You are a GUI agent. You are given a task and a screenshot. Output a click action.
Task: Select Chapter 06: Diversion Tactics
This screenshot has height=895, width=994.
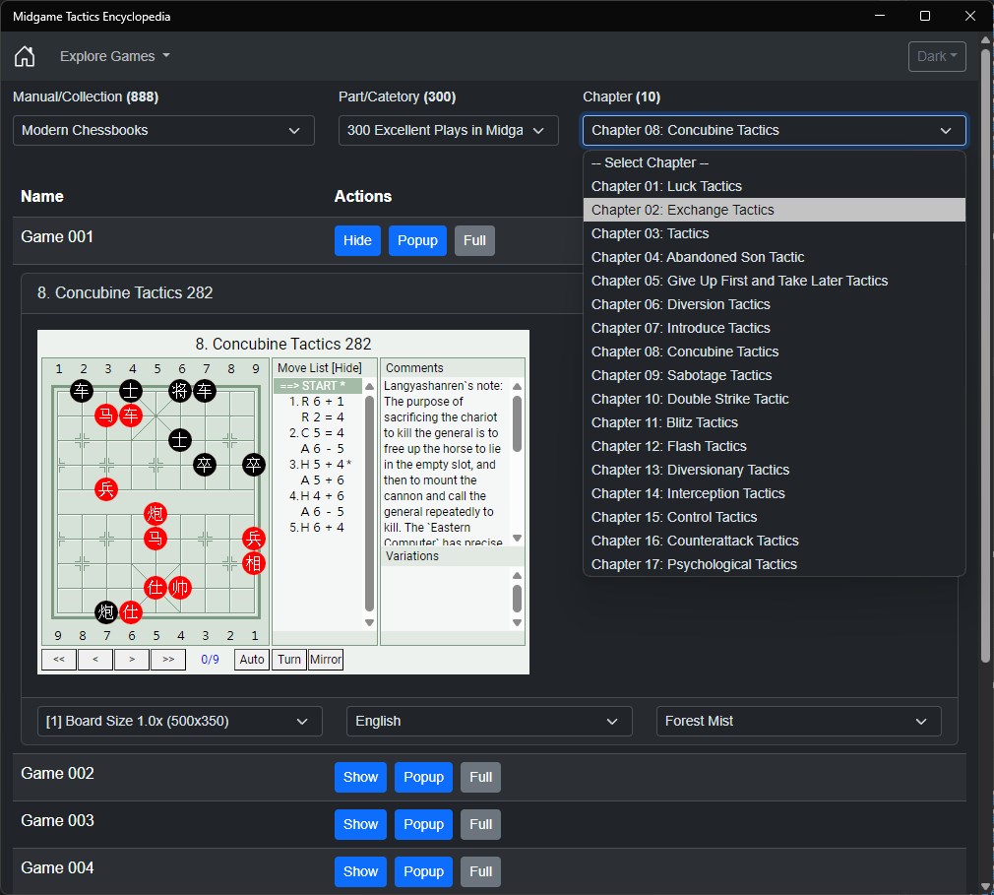pyautogui.click(x=774, y=304)
